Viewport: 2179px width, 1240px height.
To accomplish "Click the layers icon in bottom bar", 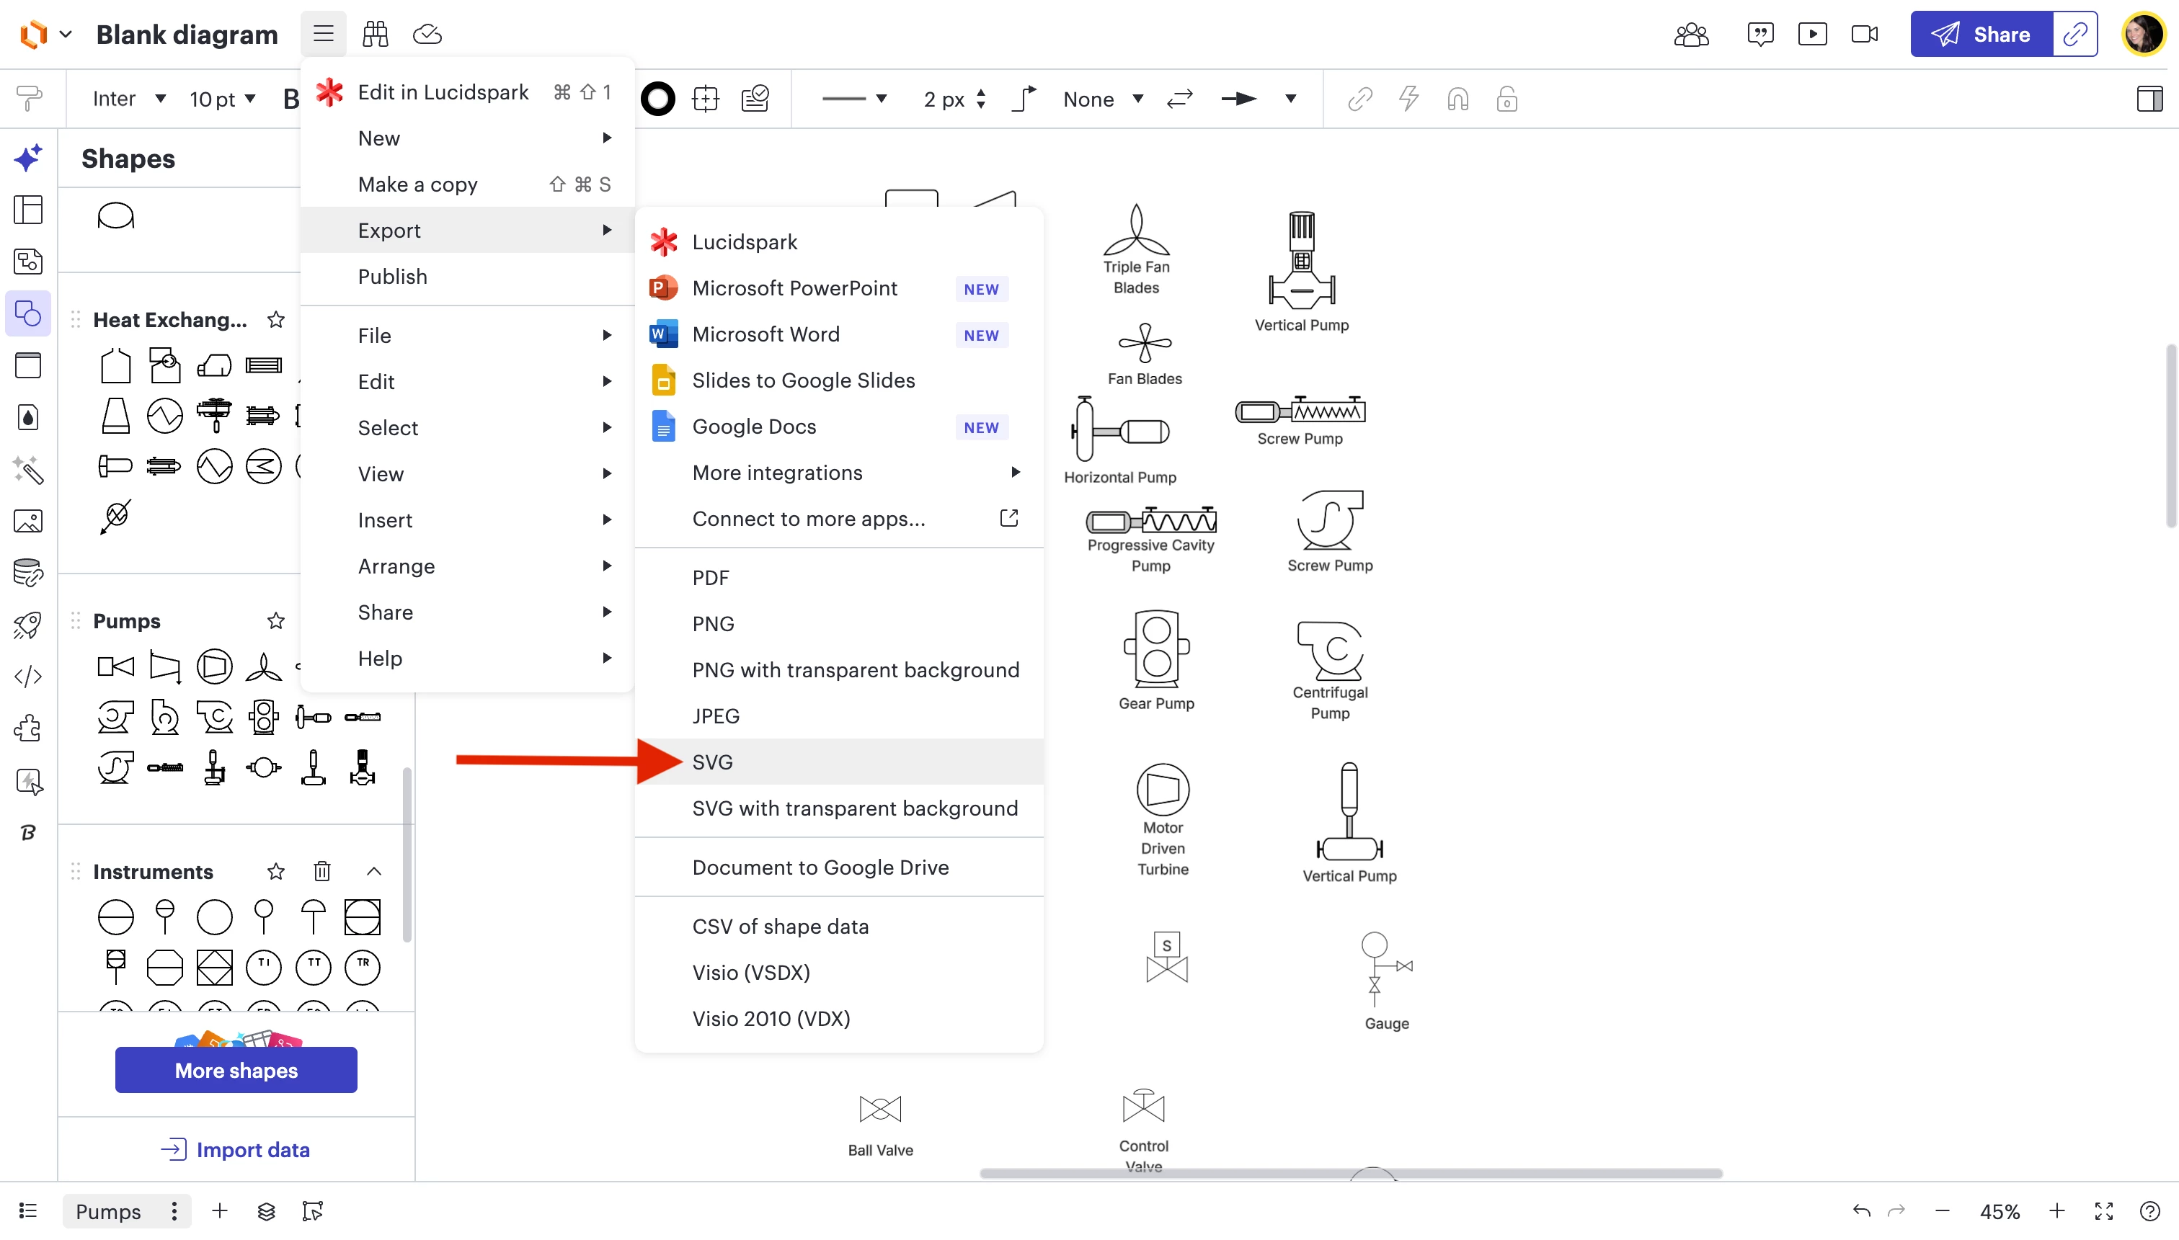I will pos(266,1211).
